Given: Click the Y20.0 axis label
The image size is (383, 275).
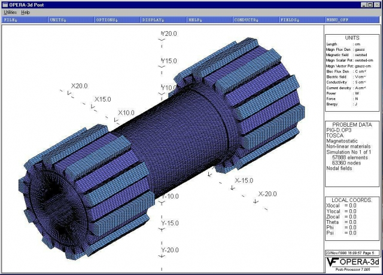Looking at the screenshot, I should tap(168, 34).
